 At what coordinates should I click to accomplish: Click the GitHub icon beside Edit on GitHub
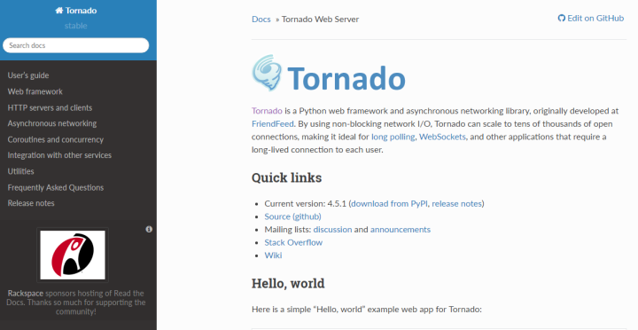[562, 19]
